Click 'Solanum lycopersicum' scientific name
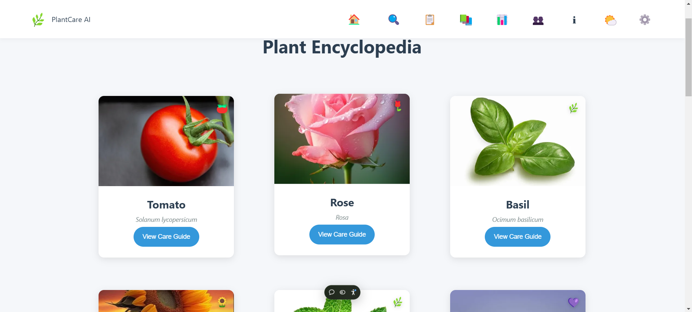The image size is (692, 312). pyautogui.click(x=166, y=220)
